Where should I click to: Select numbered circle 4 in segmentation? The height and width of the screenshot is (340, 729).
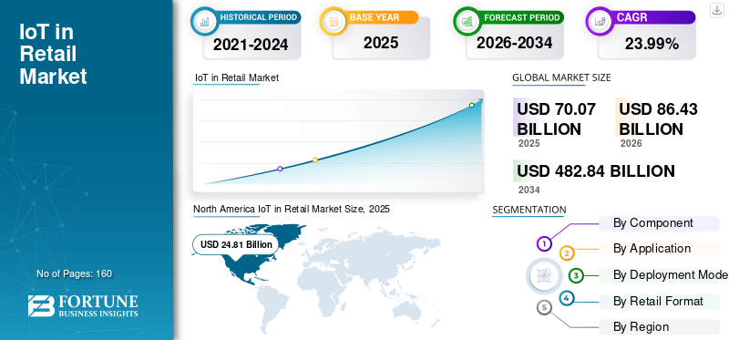point(566,298)
